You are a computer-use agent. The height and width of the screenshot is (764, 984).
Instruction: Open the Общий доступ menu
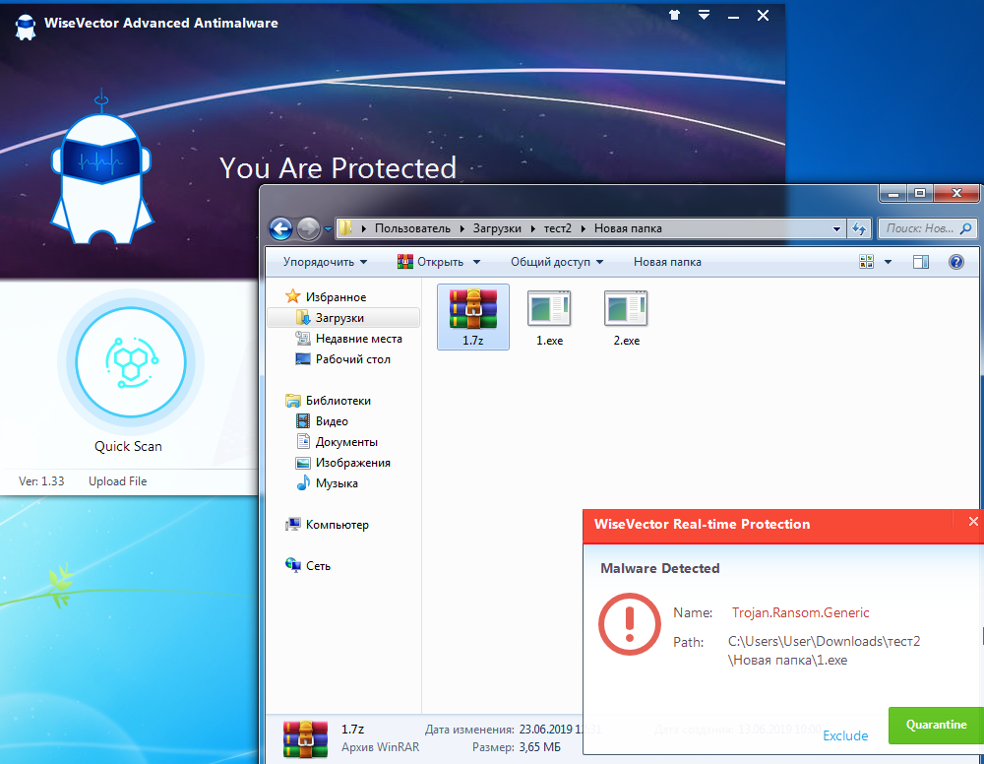(557, 262)
